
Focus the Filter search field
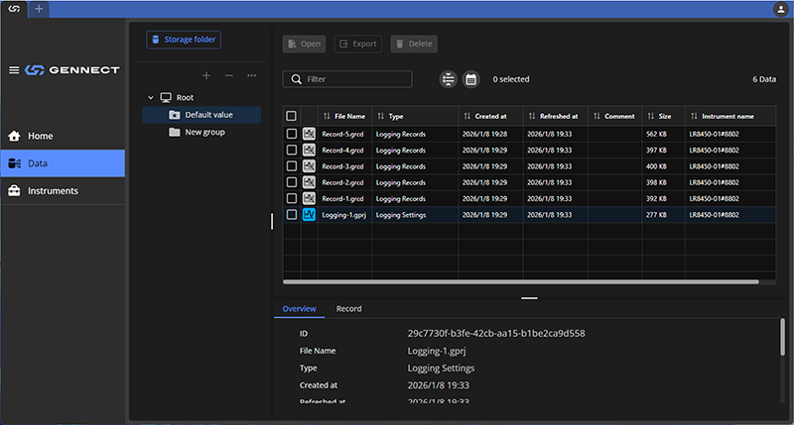coord(346,79)
